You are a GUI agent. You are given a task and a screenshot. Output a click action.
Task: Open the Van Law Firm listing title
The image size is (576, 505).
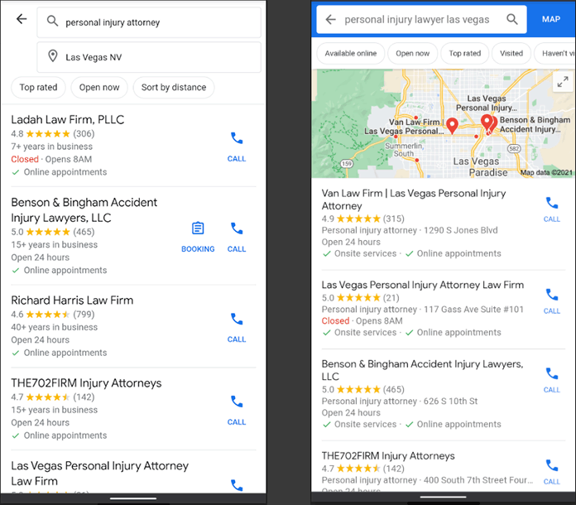click(414, 200)
